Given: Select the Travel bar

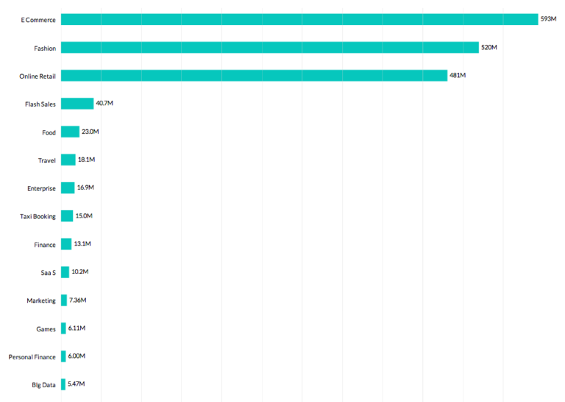Looking at the screenshot, I should pos(68,159).
